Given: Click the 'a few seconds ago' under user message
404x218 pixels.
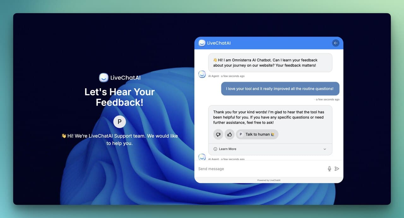Looking at the screenshot, I should click(x=327, y=99).
